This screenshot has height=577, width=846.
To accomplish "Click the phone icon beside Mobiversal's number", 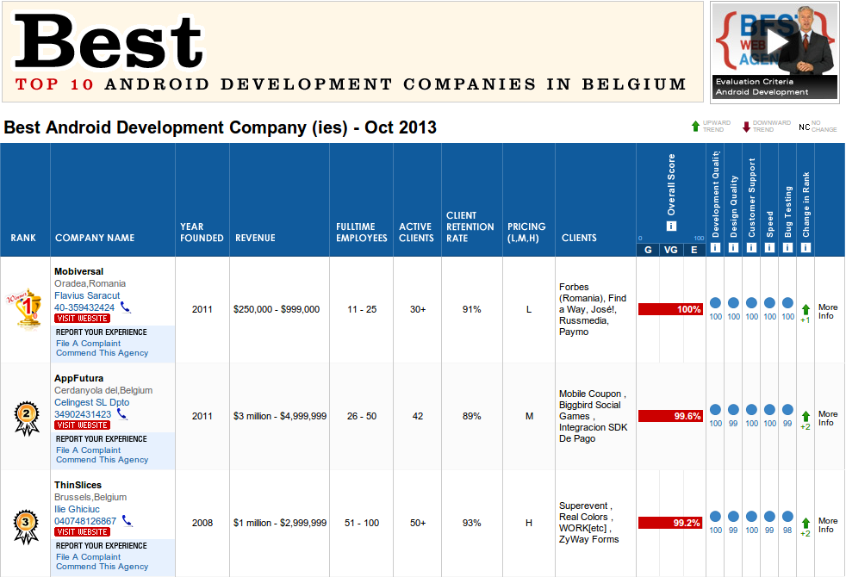I will click(125, 307).
